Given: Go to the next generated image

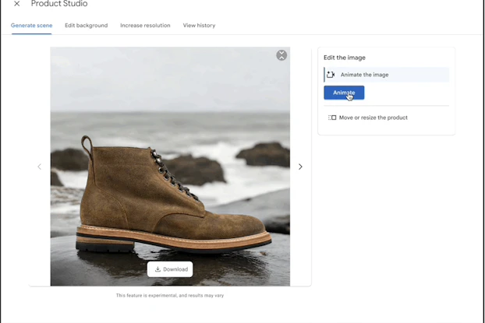Looking at the screenshot, I should pos(300,167).
